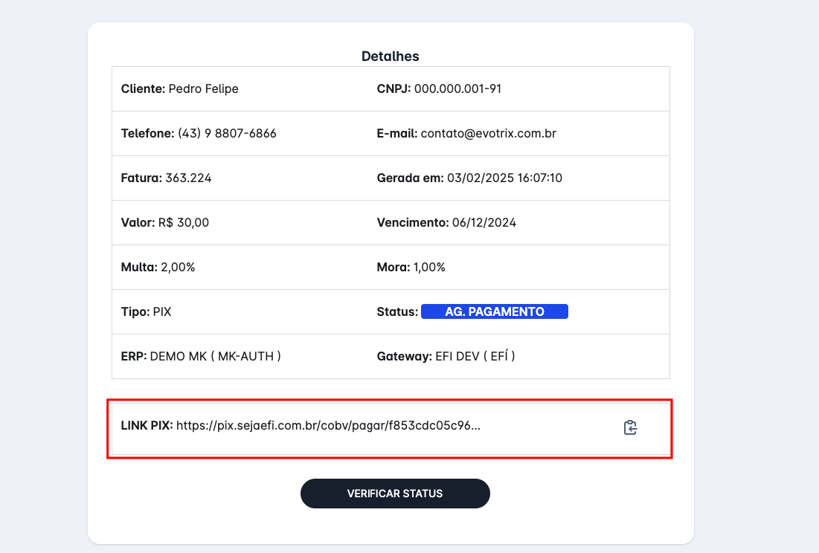Image resolution: width=819 pixels, height=553 pixels.
Task: Select the due date 06/12/2024
Action: pyautogui.click(x=484, y=223)
